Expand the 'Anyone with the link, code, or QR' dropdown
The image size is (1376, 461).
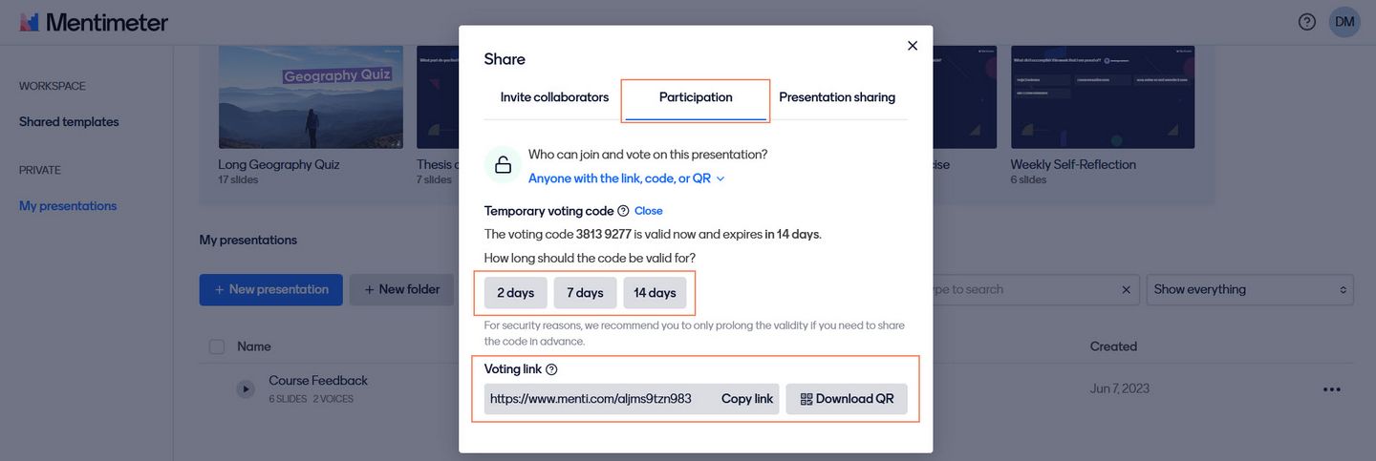pos(627,178)
